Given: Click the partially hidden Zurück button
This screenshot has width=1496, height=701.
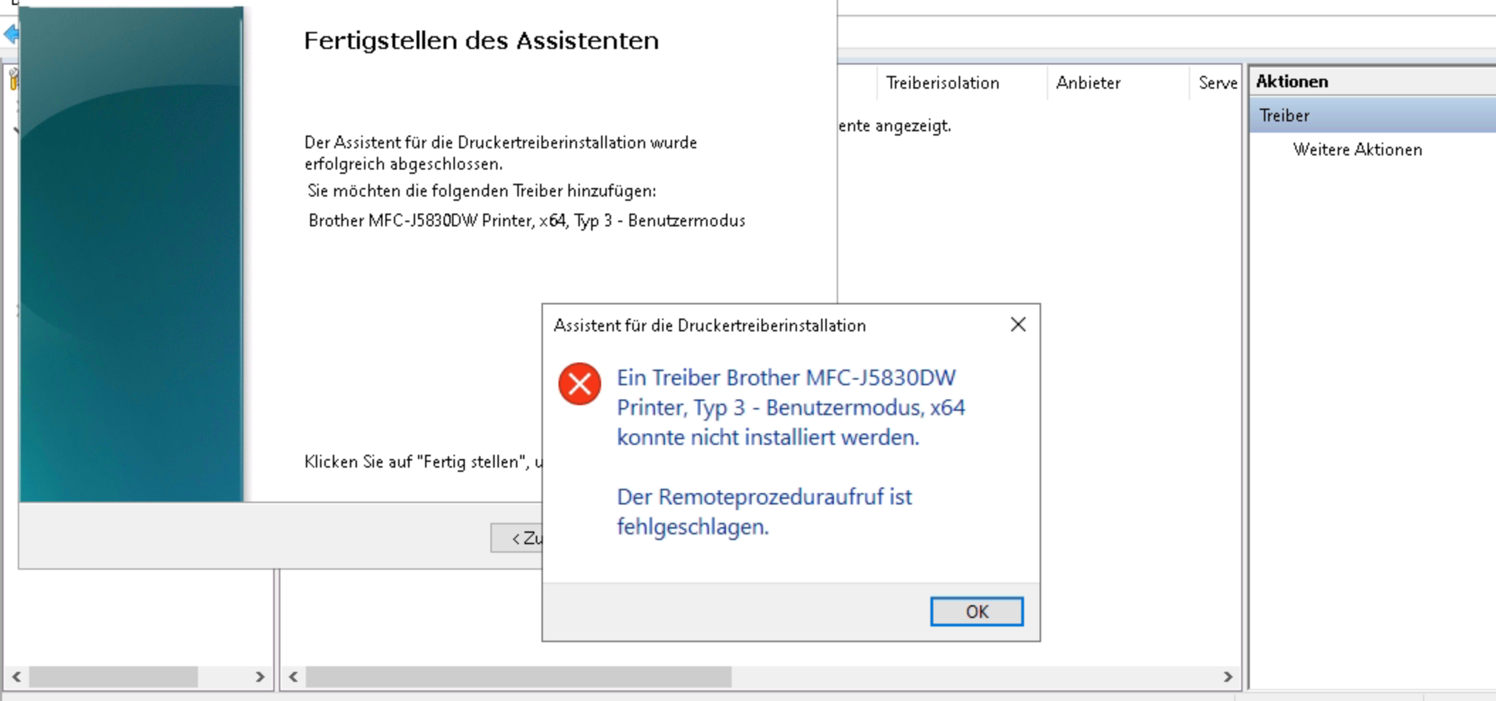Looking at the screenshot, I should (x=517, y=539).
